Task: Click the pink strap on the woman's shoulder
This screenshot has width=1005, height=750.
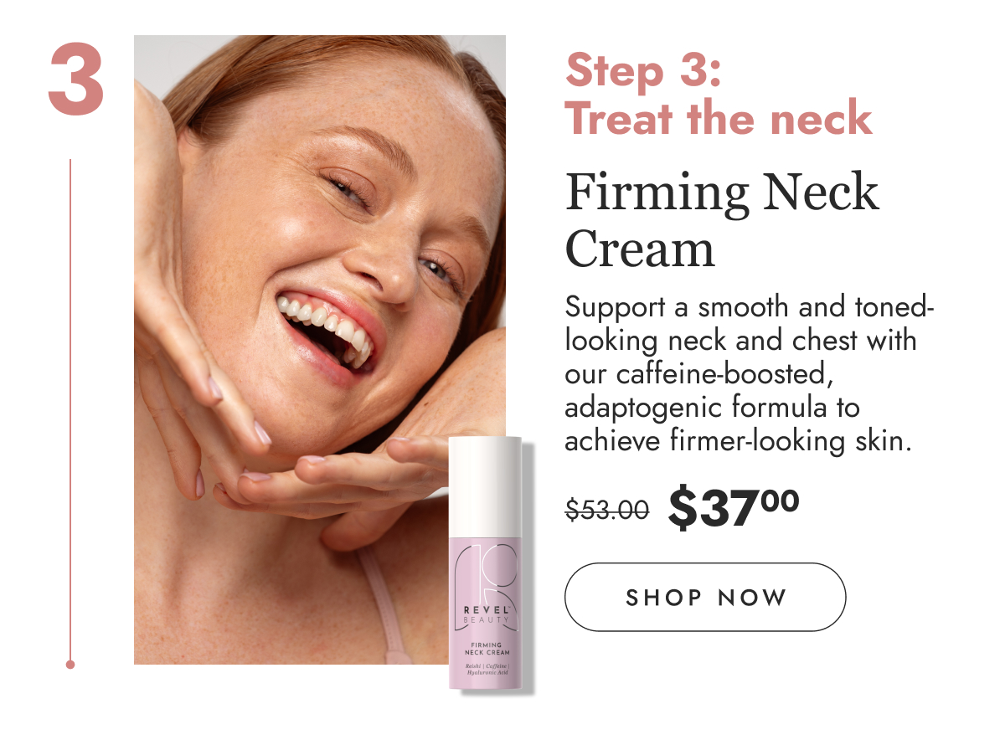Action: (382, 603)
